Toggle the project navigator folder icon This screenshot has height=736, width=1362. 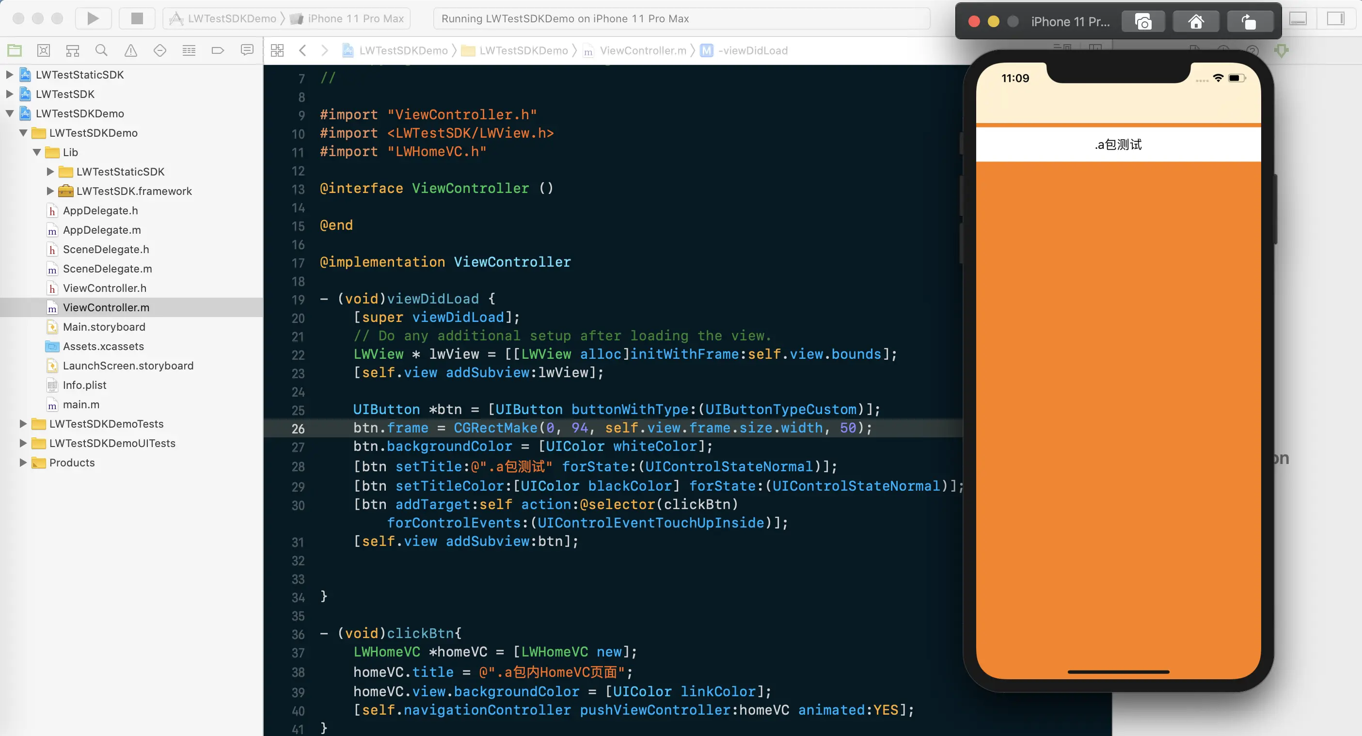[14, 50]
